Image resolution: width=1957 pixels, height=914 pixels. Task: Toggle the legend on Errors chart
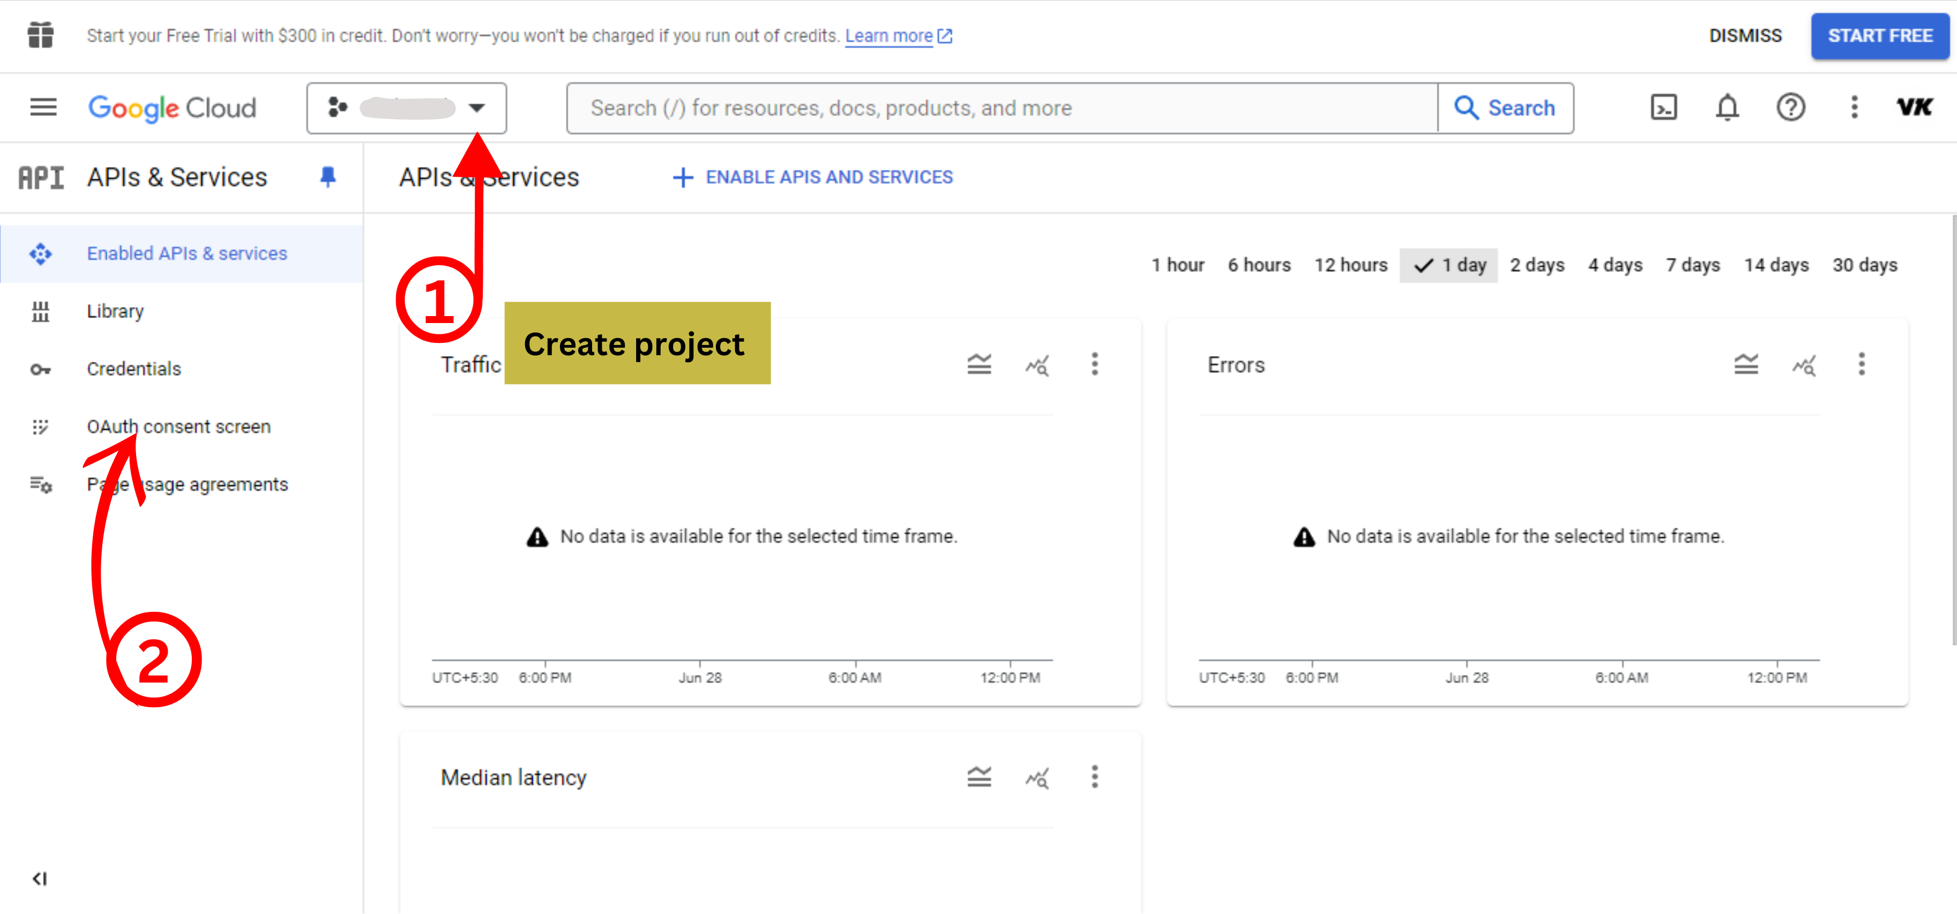(x=1746, y=365)
